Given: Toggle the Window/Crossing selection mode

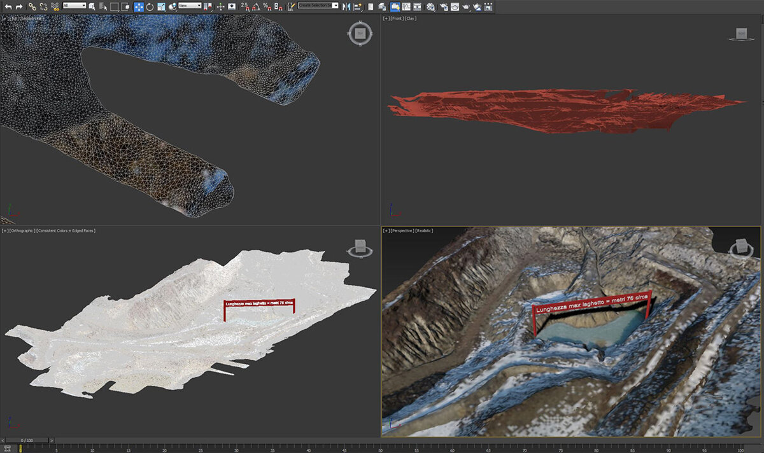Looking at the screenshot, I should [125, 6].
